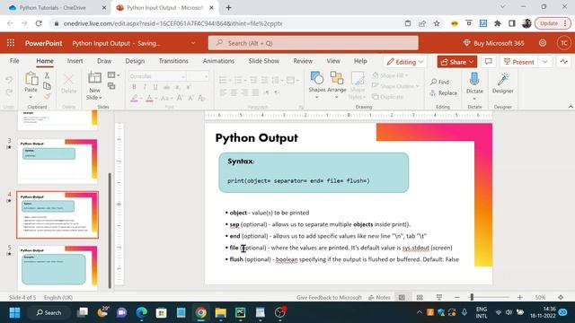The height and width of the screenshot is (323, 575).
Task: Expand the slide Layout dropdown
Action: point(114,75)
